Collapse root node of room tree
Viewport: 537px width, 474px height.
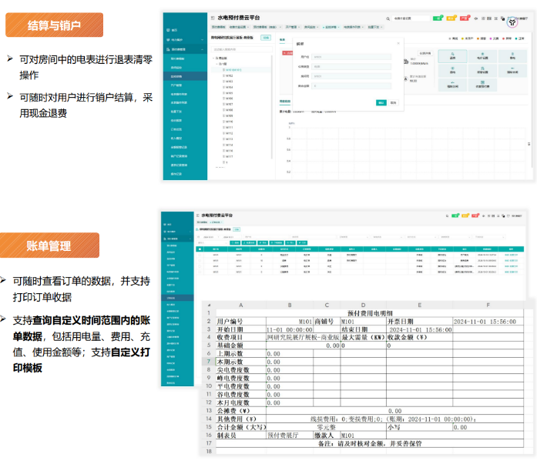(x=213, y=58)
